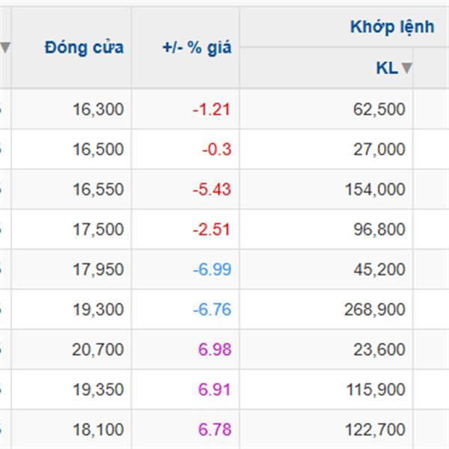Click closing price 16,550
The image size is (449, 449).
(x=98, y=189)
